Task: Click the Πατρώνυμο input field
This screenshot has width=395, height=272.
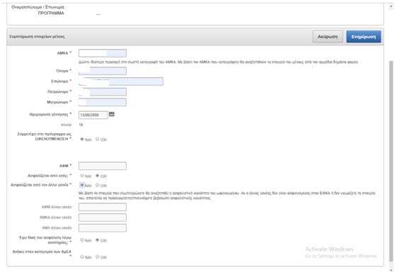Action: click(x=103, y=92)
